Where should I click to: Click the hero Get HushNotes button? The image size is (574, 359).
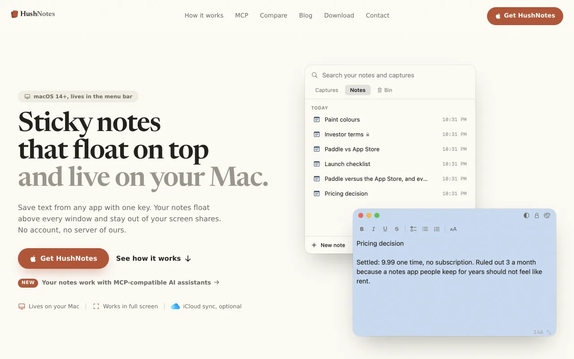pos(63,258)
